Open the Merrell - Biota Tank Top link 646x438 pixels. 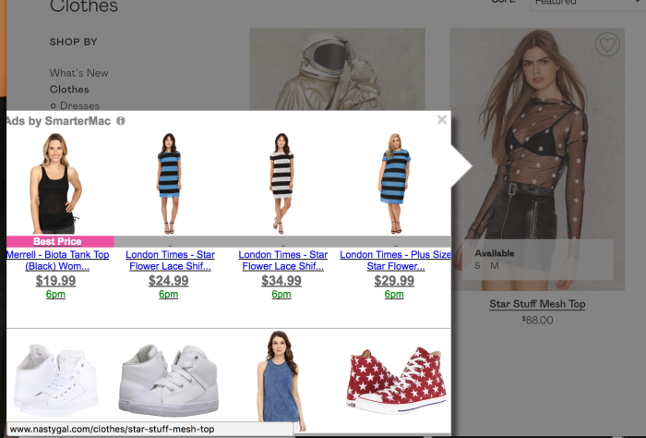pyautogui.click(x=57, y=261)
